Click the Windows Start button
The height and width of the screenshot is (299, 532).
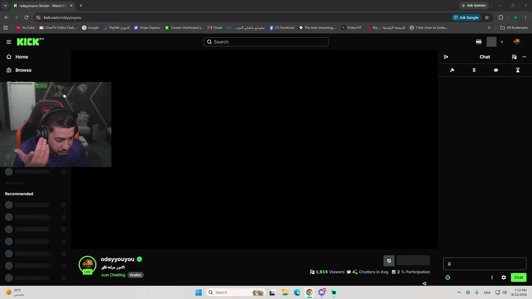pyautogui.click(x=199, y=292)
